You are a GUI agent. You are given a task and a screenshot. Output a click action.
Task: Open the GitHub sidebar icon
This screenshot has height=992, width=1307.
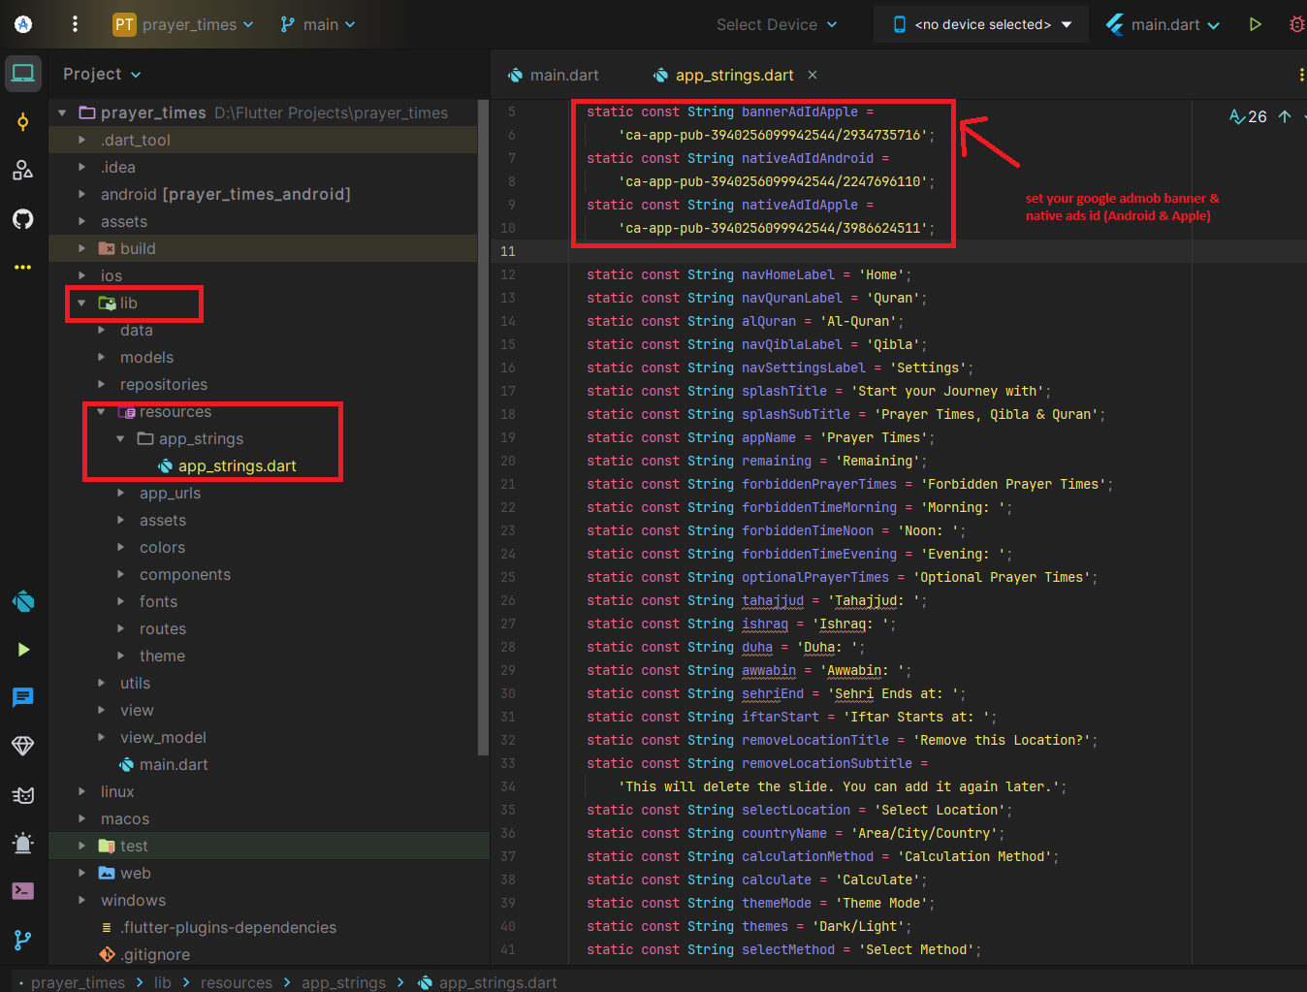23,219
